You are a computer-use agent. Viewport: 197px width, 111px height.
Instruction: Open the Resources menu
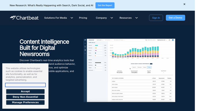click(125, 18)
